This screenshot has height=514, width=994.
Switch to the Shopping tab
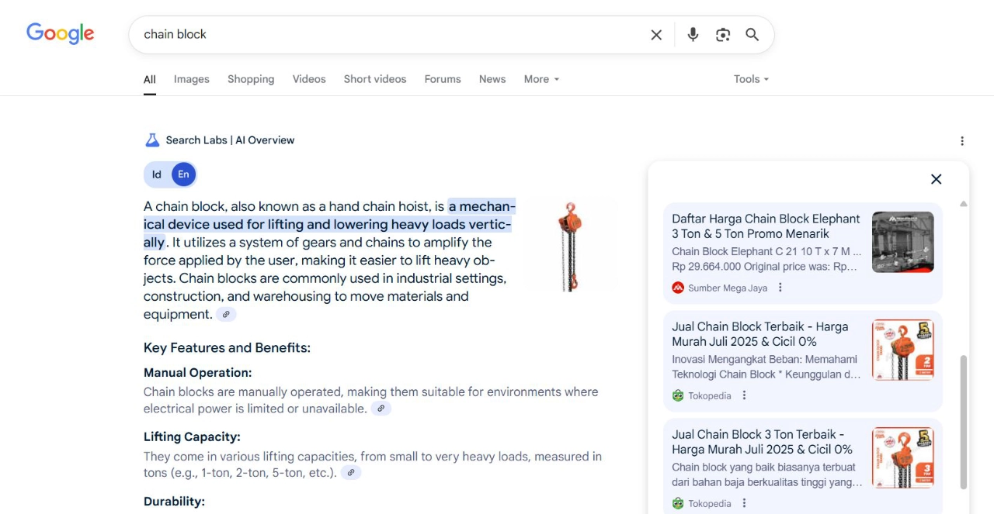(251, 79)
